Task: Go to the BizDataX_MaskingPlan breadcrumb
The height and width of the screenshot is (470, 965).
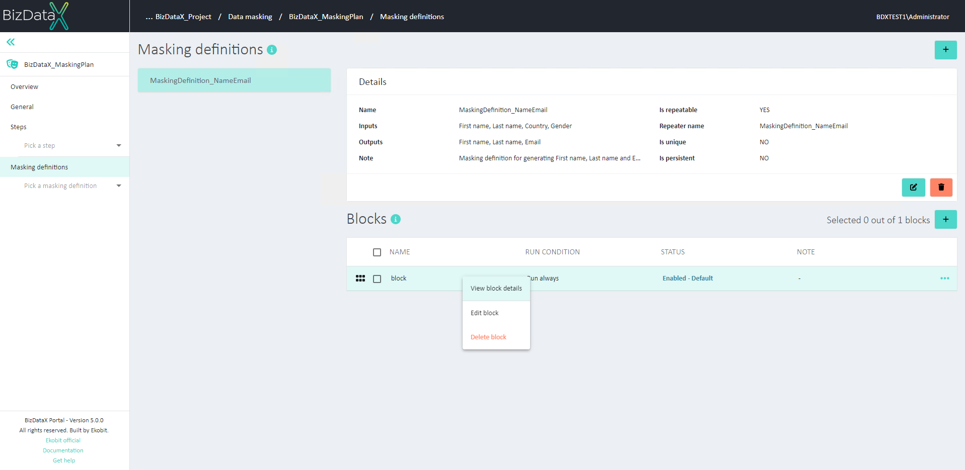Action: click(x=326, y=17)
